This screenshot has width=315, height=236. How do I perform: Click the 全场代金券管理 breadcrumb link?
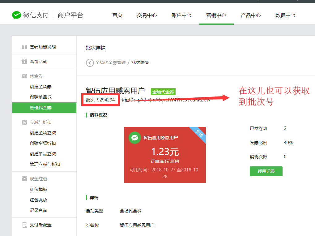coord(110,63)
